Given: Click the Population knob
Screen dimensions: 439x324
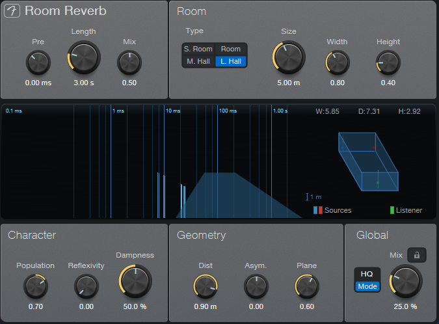Looking at the screenshot, I should pos(35,286).
